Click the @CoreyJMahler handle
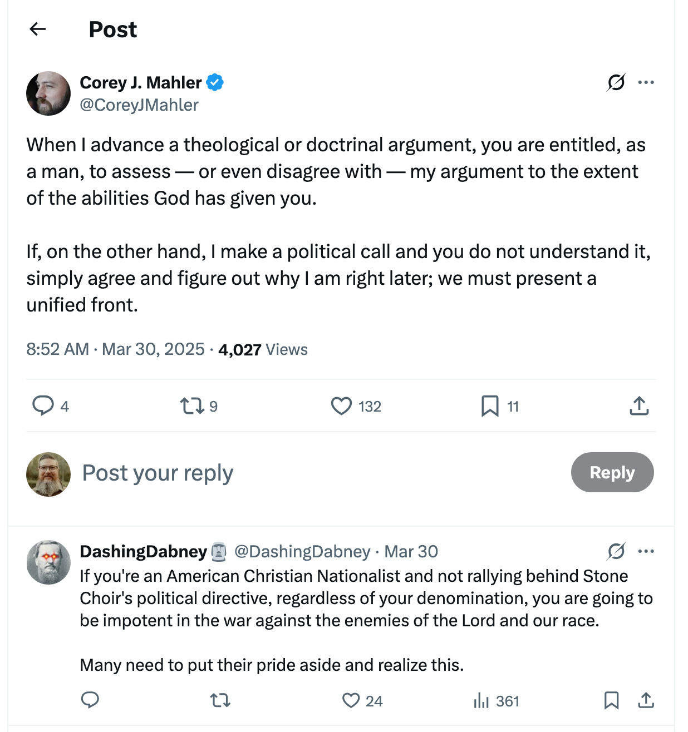Image resolution: width=688 pixels, height=732 pixels. [x=139, y=105]
